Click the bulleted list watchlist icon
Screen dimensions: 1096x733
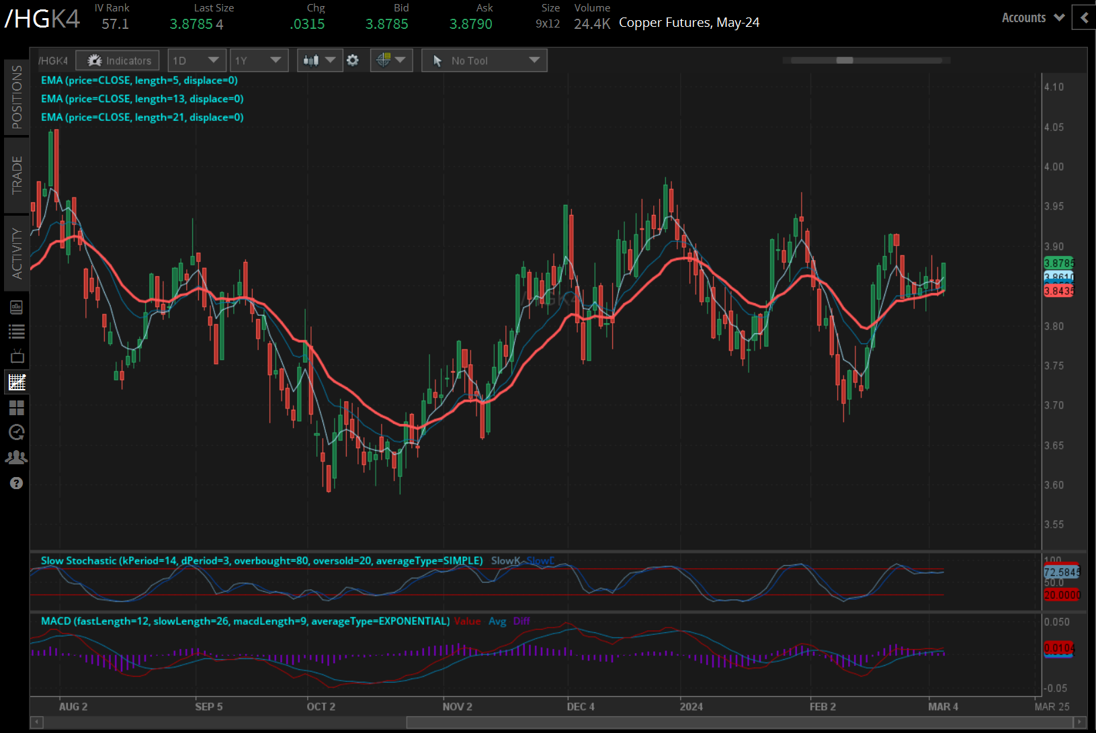17,332
